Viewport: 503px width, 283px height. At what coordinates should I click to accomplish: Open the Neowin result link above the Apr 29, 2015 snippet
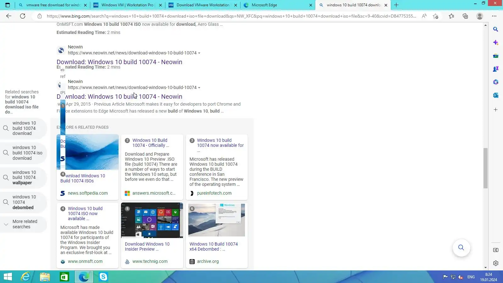coord(119,97)
